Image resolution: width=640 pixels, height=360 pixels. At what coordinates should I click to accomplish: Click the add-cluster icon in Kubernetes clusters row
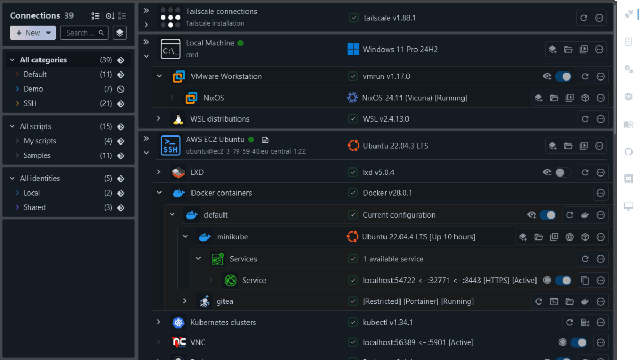pos(585,322)
